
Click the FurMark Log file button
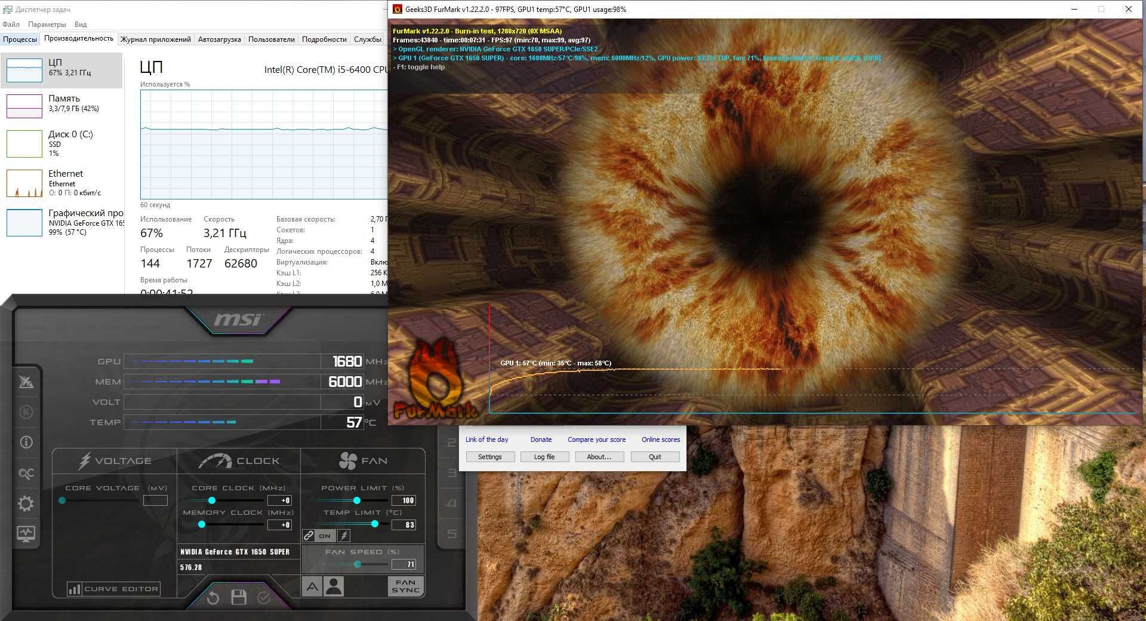[544, 457]
